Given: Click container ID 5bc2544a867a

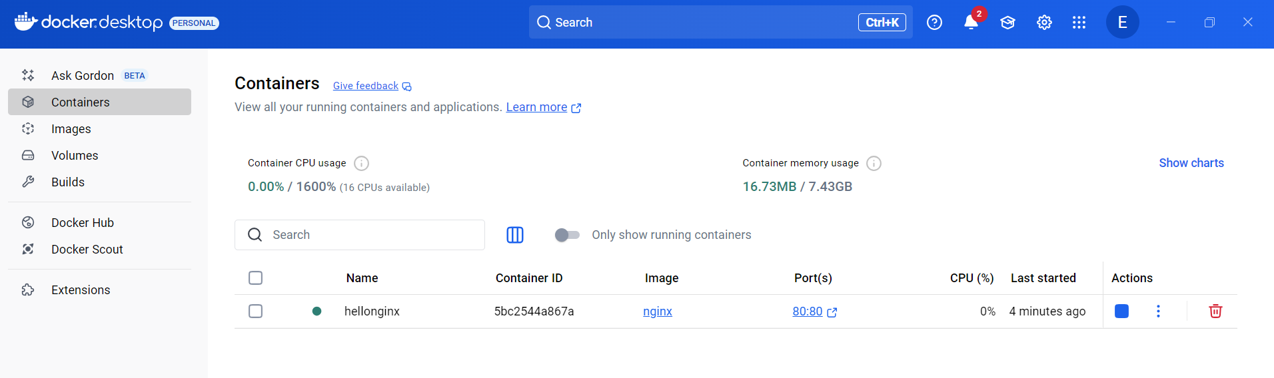Looking at the screenshot, I should [x=534, y=311].
